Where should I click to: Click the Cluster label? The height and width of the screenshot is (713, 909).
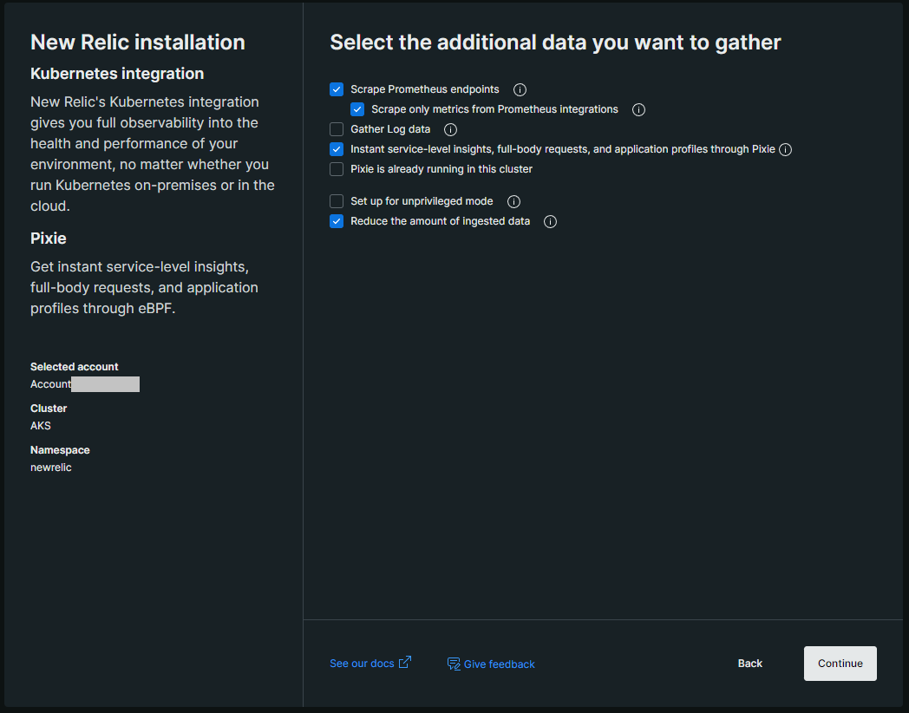coord(49,409)
